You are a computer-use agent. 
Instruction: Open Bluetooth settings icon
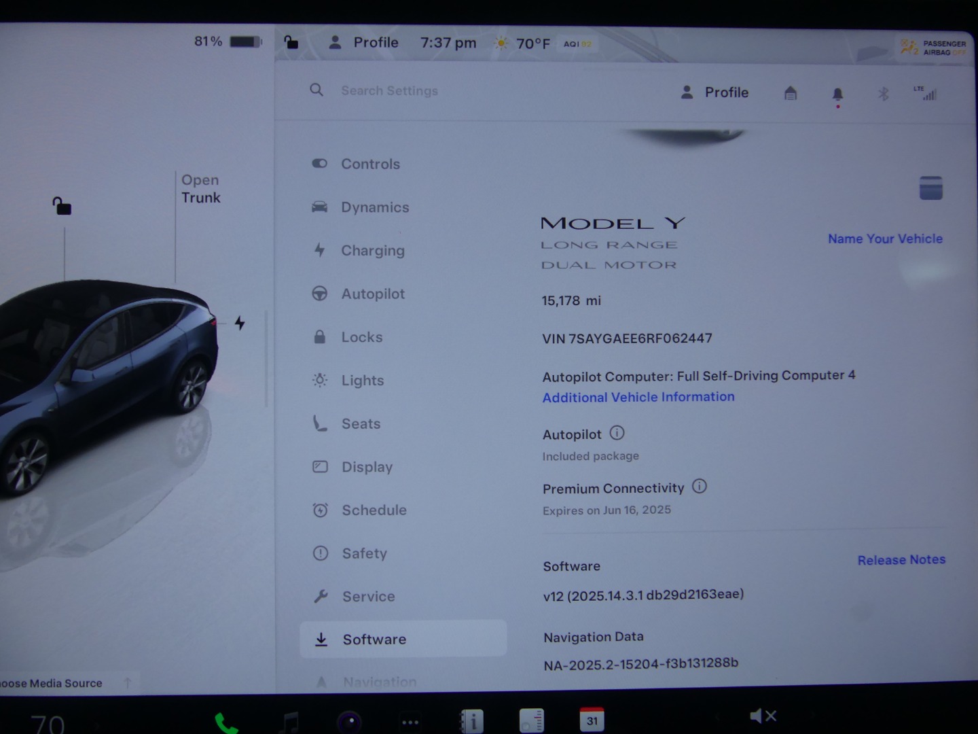pos(883,94)
